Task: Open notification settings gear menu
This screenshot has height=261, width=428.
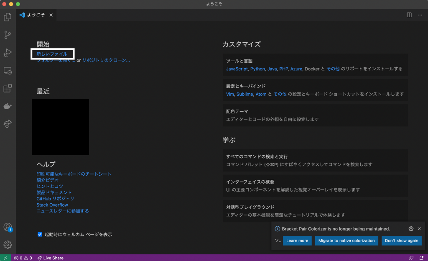Action: tap(411, 229)
